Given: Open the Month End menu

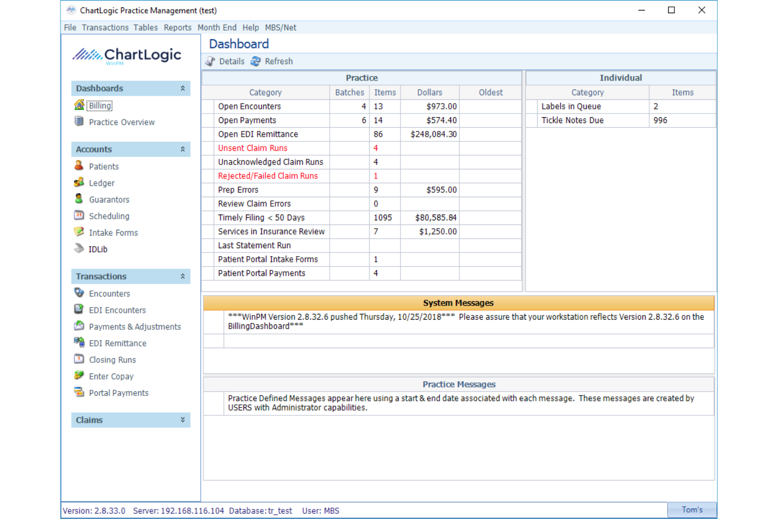Looking at the screenshot, I should [217, 27].
